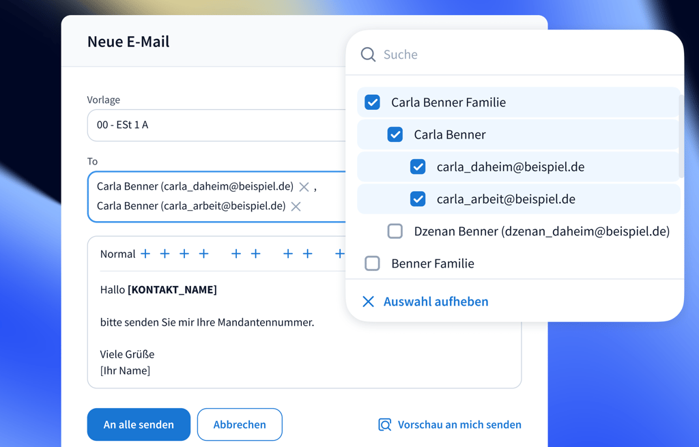The image size is (699, 447).
Task: Uncheck the carla_arbeit@beispiel.de checkbox
Action: point(418,199)
